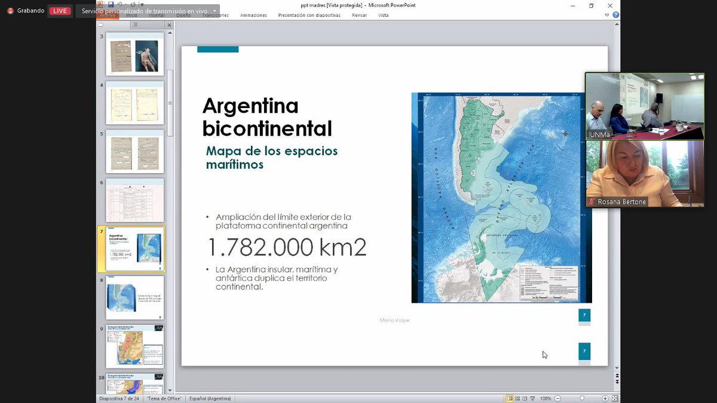Open PowerPoint Help question mark icon

(x=616, y=15)
